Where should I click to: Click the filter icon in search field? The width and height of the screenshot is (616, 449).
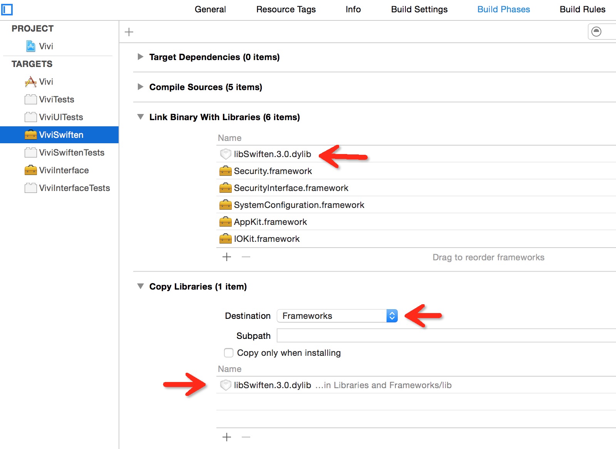pyautogui.click(x=596, y=32)
